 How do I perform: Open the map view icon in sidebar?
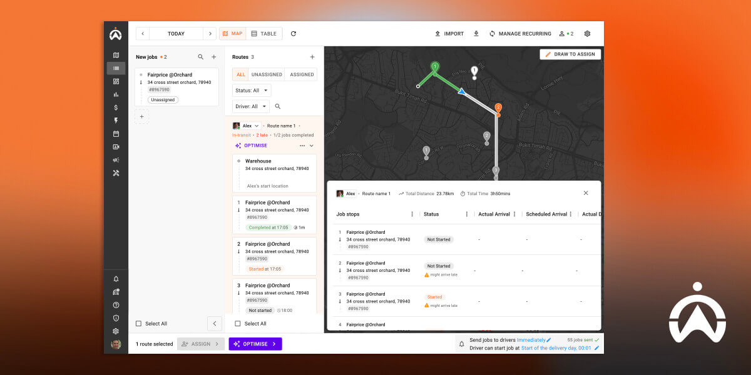tap(116, 55)
